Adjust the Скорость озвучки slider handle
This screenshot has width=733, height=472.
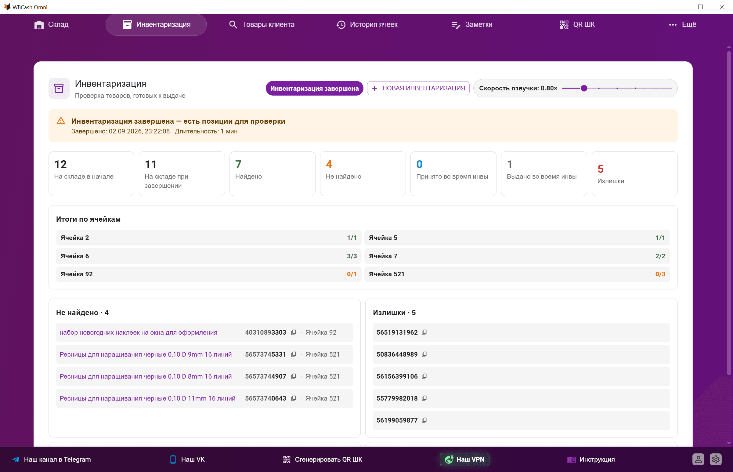(584, 88)
